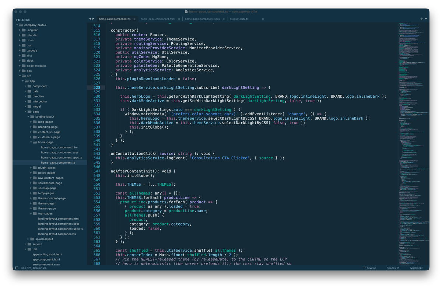This screenshot has height=290, width=442.
Task: Expand the theme-page folder
Action: tap(31, 203)
